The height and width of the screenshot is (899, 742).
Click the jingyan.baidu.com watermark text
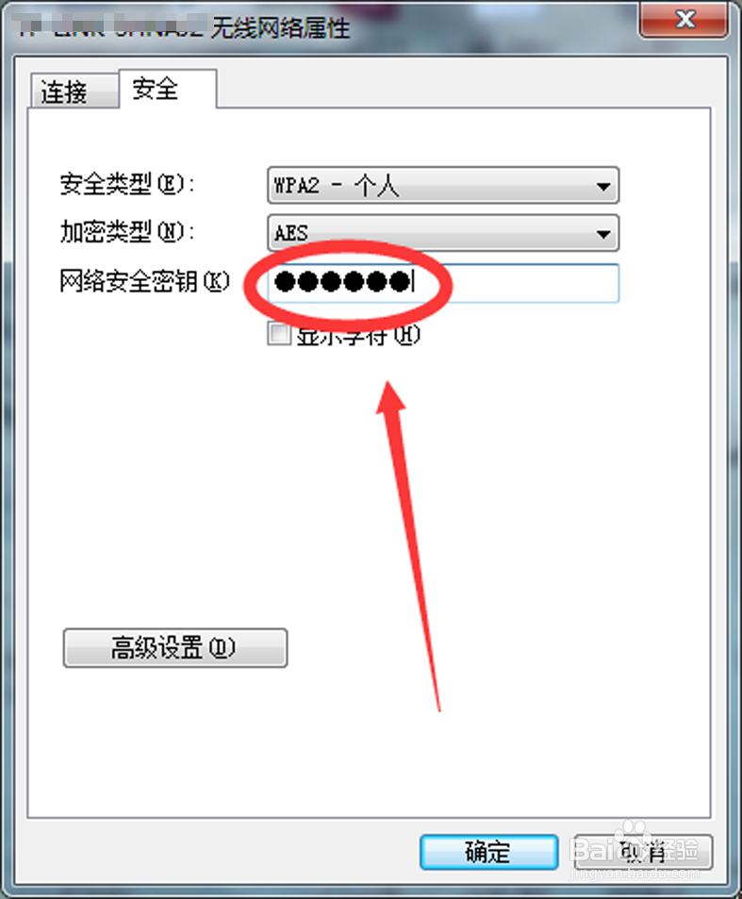pos(635,874)
